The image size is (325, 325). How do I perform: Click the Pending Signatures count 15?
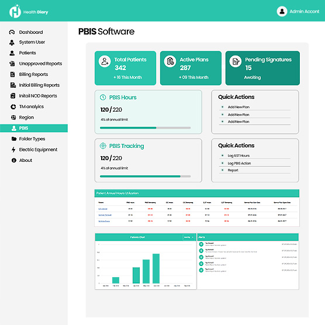tap(248, 68)
